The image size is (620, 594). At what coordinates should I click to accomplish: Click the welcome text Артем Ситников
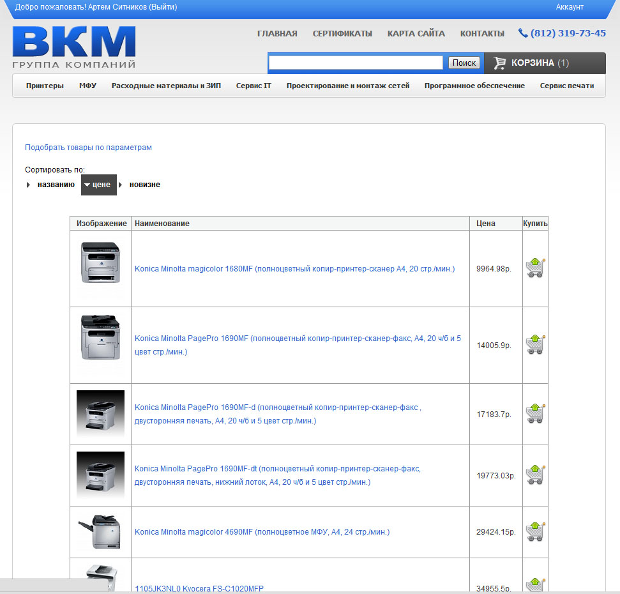(117, 7)
